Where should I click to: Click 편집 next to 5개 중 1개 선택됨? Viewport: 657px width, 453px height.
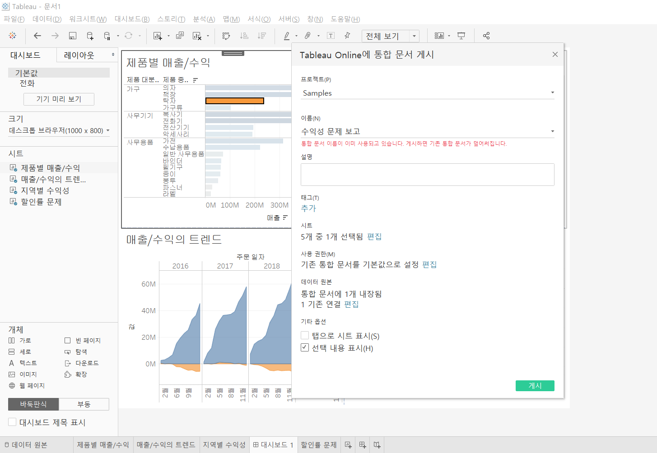[x=374, y=237]
